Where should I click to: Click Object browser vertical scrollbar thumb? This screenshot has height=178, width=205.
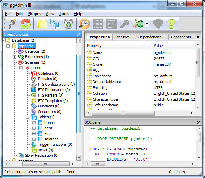(x=79, y=94)
